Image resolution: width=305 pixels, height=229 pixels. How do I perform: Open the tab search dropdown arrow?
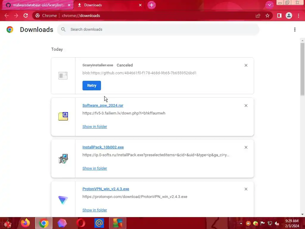269,5
